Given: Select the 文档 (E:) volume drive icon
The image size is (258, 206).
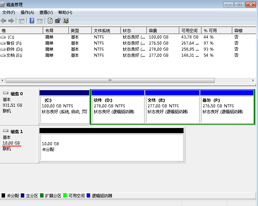Looking at the screenshot, I should click(3, 55).
